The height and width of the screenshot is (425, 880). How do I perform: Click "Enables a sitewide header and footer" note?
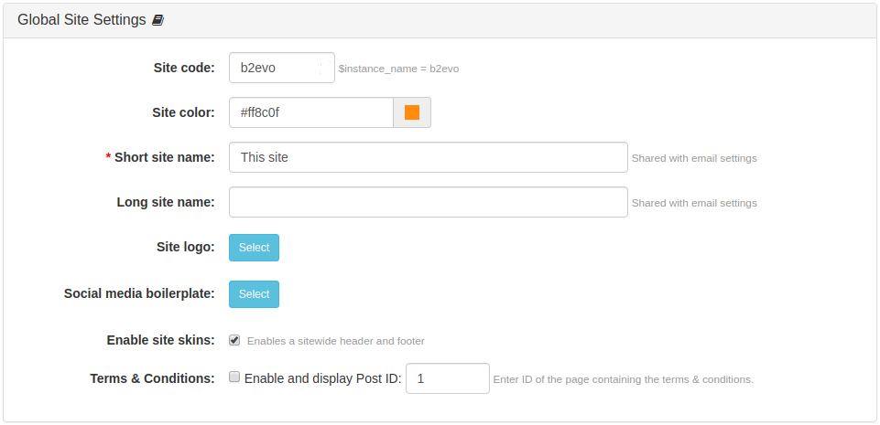point(336,341)
